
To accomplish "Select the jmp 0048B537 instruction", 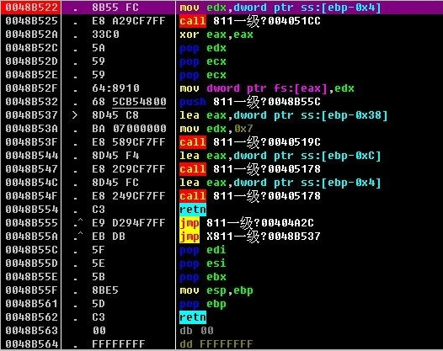I will (x=250, y=237).
